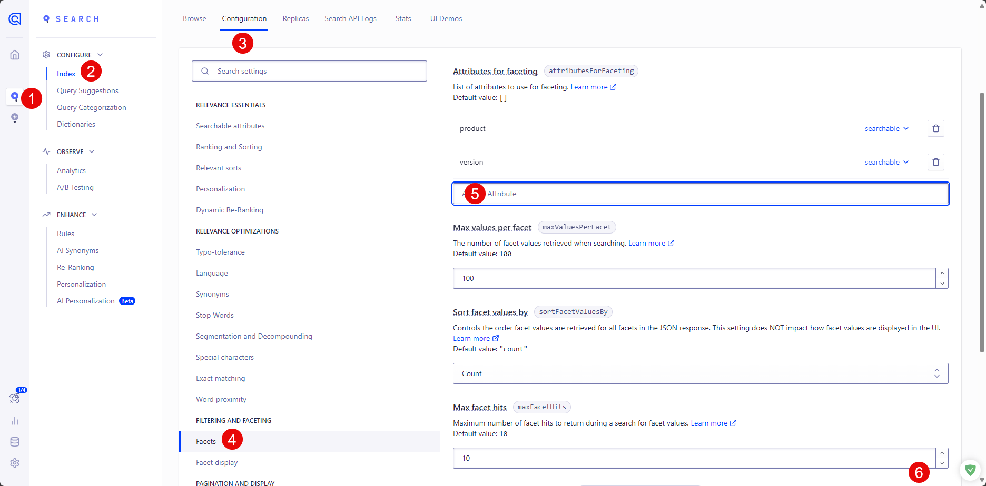Select Relevant sorts setting
Viewport: 986px width, 486px height.
(219, 168)
